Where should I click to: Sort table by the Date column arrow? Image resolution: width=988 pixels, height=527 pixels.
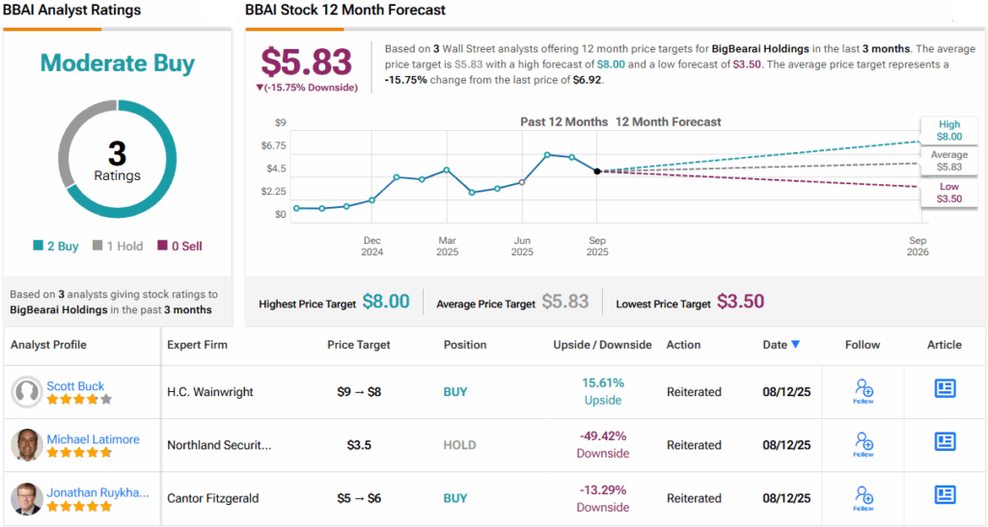click(795, 345)
